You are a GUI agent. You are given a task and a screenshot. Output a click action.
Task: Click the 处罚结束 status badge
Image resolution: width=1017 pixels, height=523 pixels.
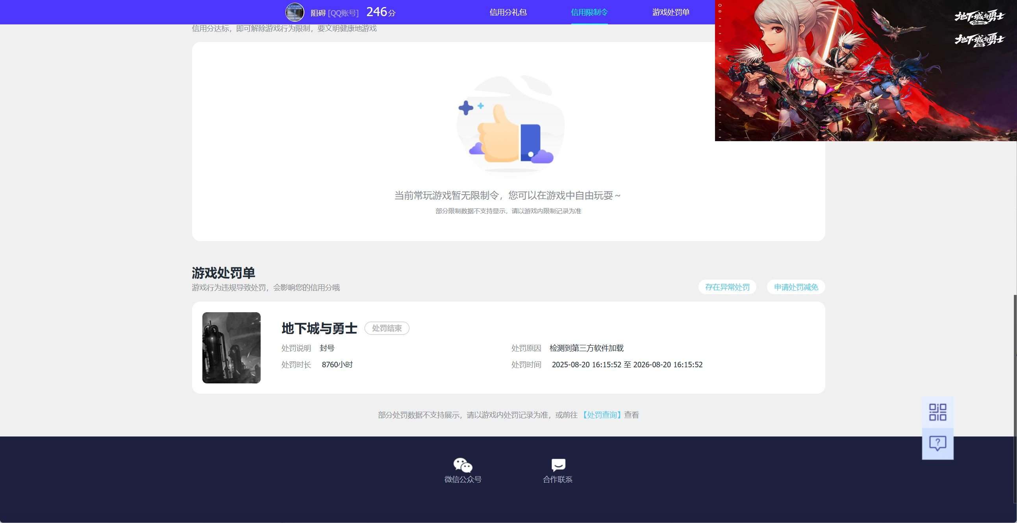[387, 328]
